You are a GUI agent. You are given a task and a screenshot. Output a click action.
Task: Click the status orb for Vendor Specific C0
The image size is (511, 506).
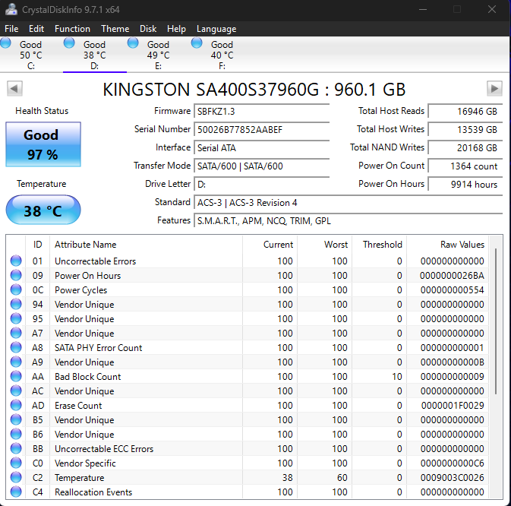point(16,463)
